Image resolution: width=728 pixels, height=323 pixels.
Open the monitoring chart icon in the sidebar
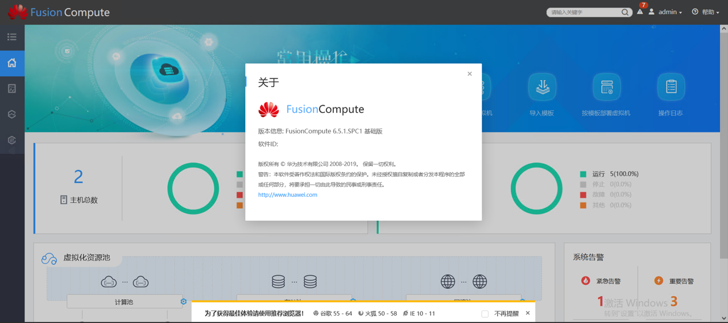(x=12, y=89)
